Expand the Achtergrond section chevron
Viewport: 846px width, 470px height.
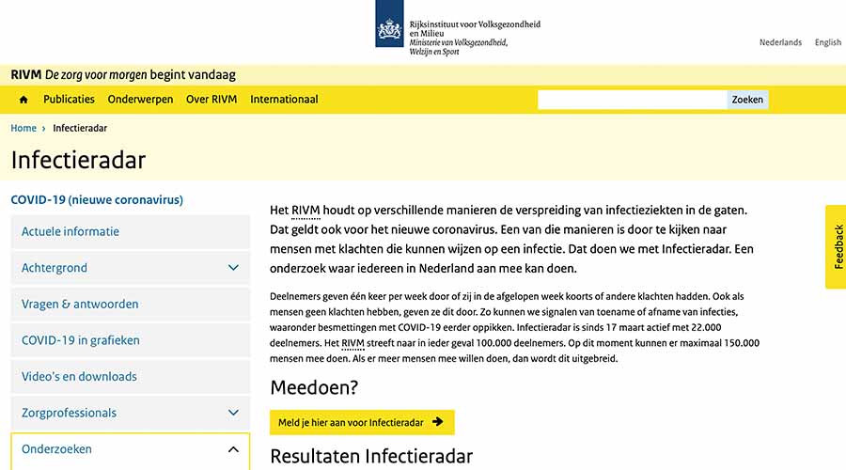pos(233,268)
